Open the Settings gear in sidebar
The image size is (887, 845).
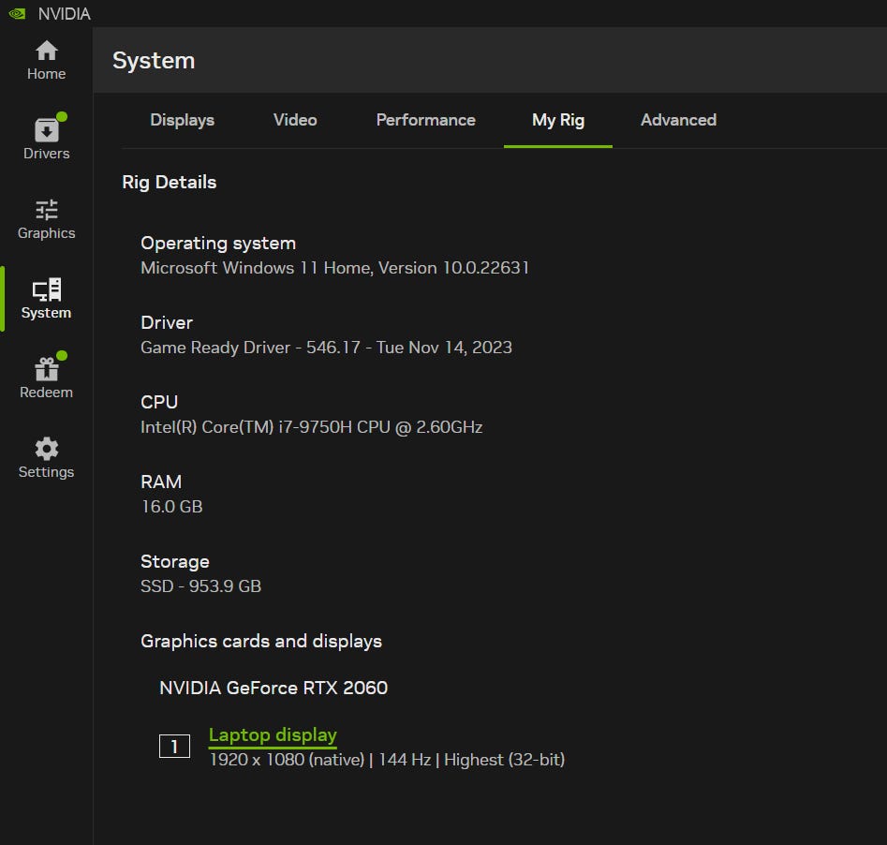point(46,458)
